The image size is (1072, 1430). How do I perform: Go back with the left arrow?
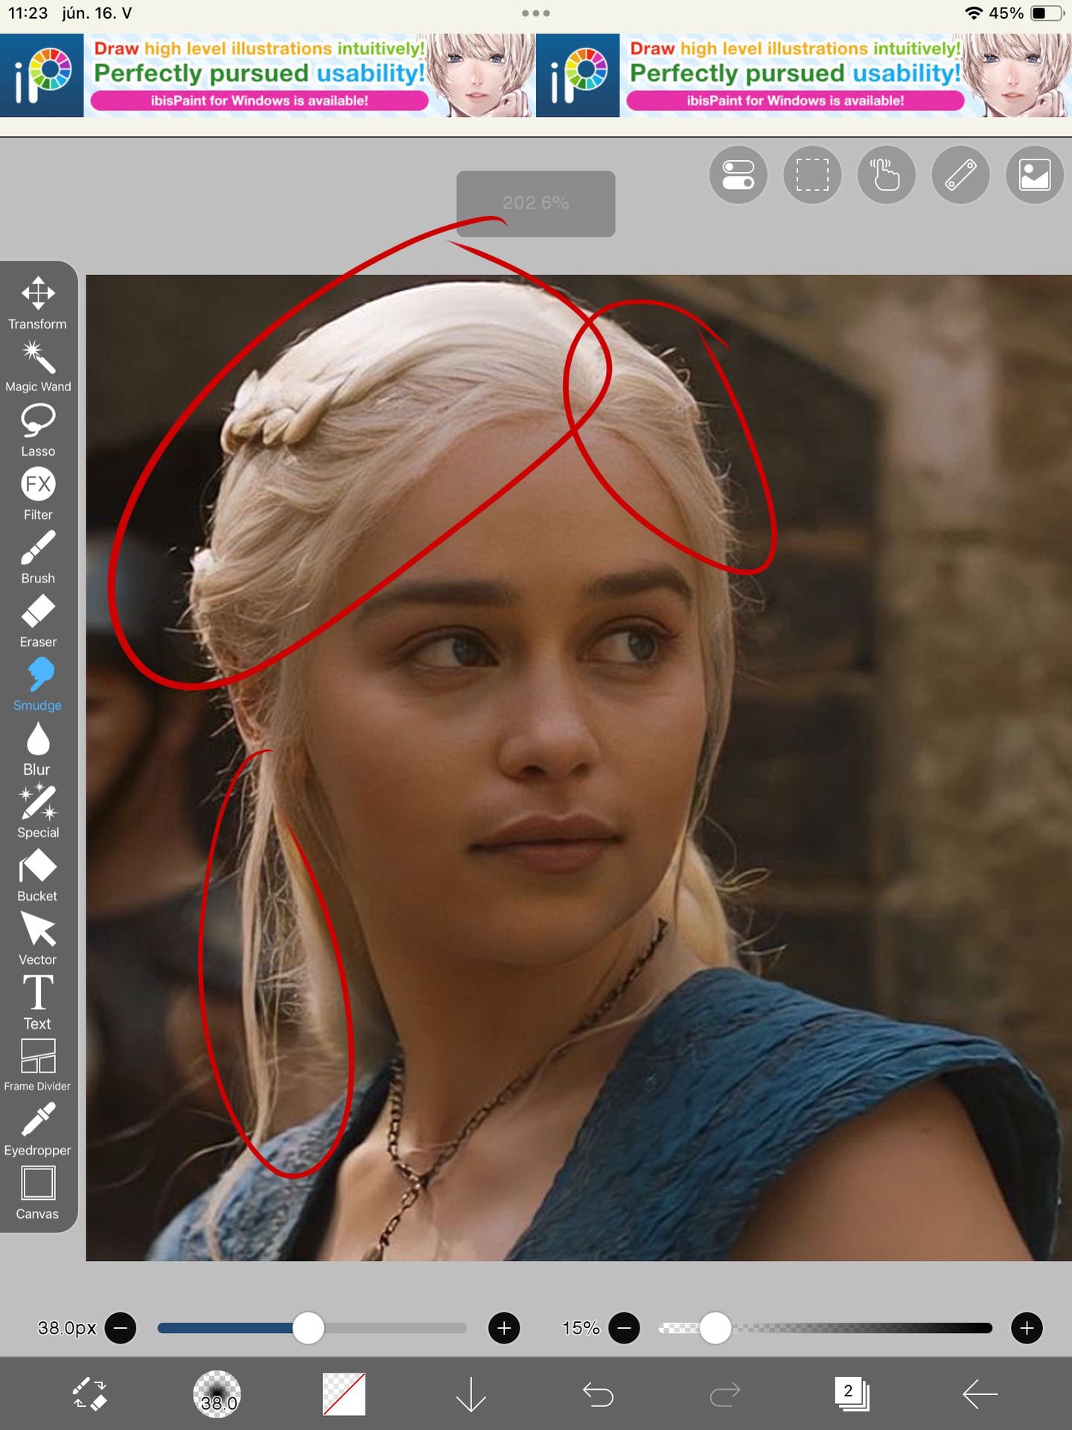(980, 1394)
